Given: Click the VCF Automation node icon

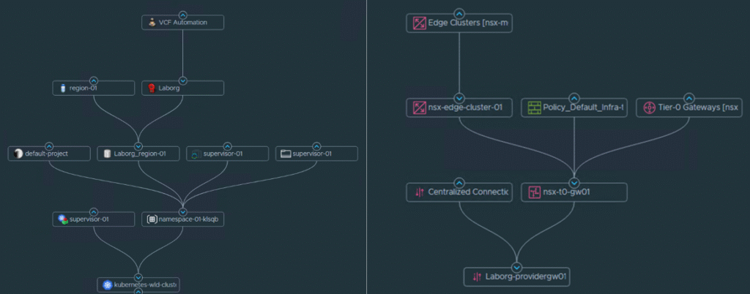Looking at the screenshot, I should click(152, 23).
